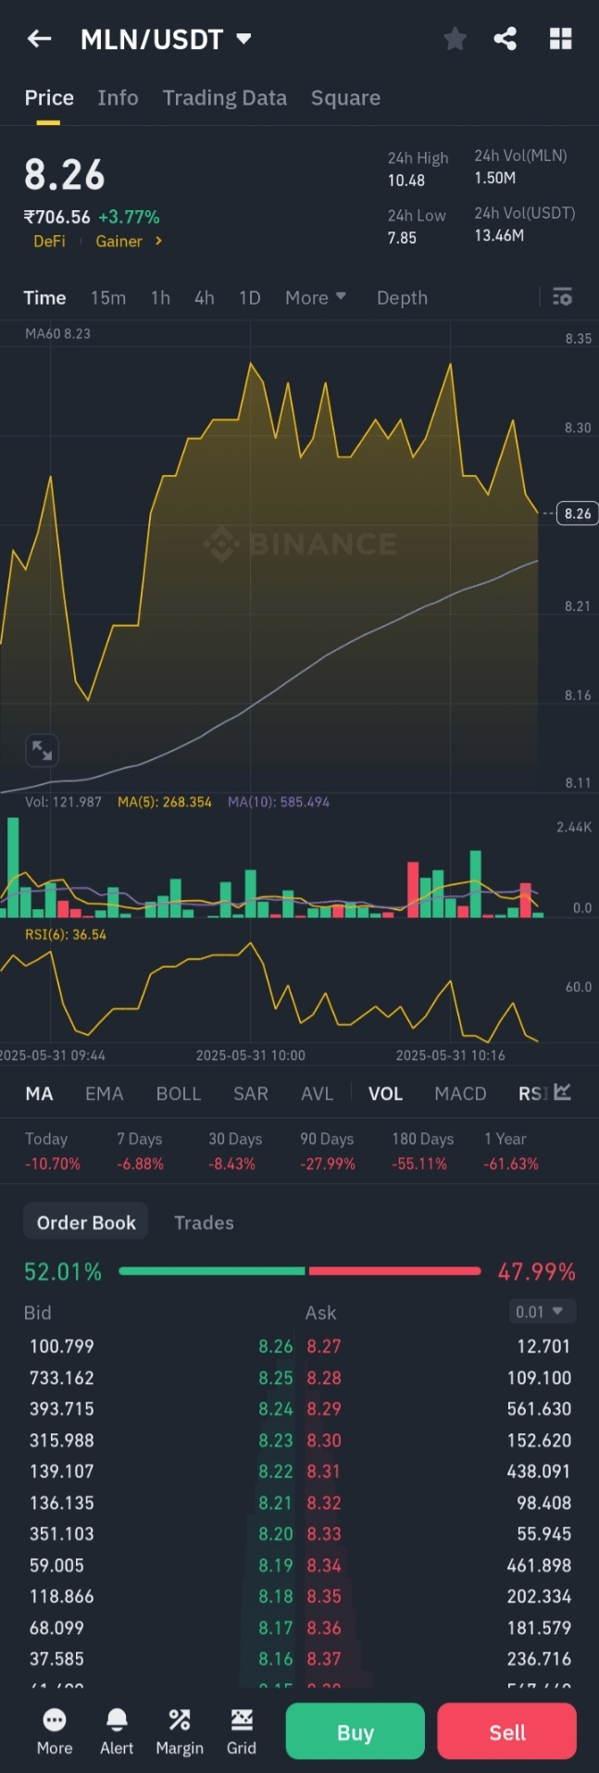
Task: Open the Grid trading icon
Action: point(242,1731)
